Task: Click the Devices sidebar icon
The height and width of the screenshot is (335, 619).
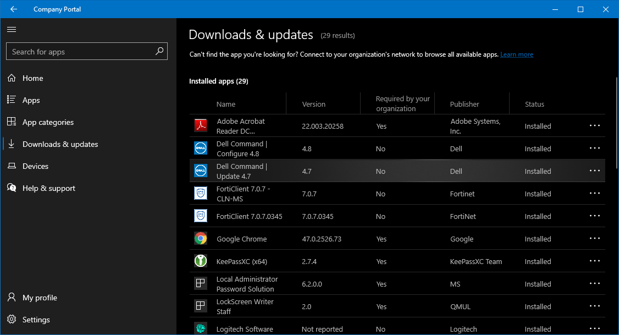Action: coord(12,166)
